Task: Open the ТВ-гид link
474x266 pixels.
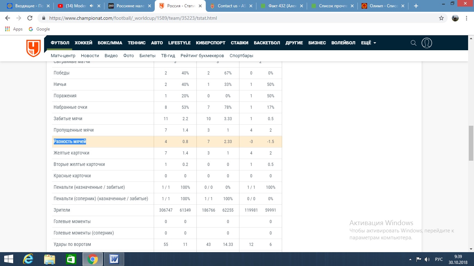Action: 168,56
